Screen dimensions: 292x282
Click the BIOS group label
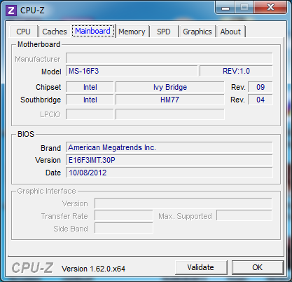tap(26, 134)
